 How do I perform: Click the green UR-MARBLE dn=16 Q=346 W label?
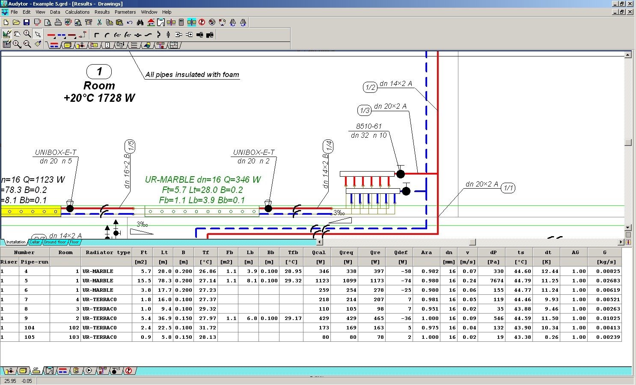(x=203, y=180)
